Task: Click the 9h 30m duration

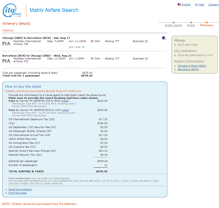Action: pyautogui.click(x=95, y=58)
